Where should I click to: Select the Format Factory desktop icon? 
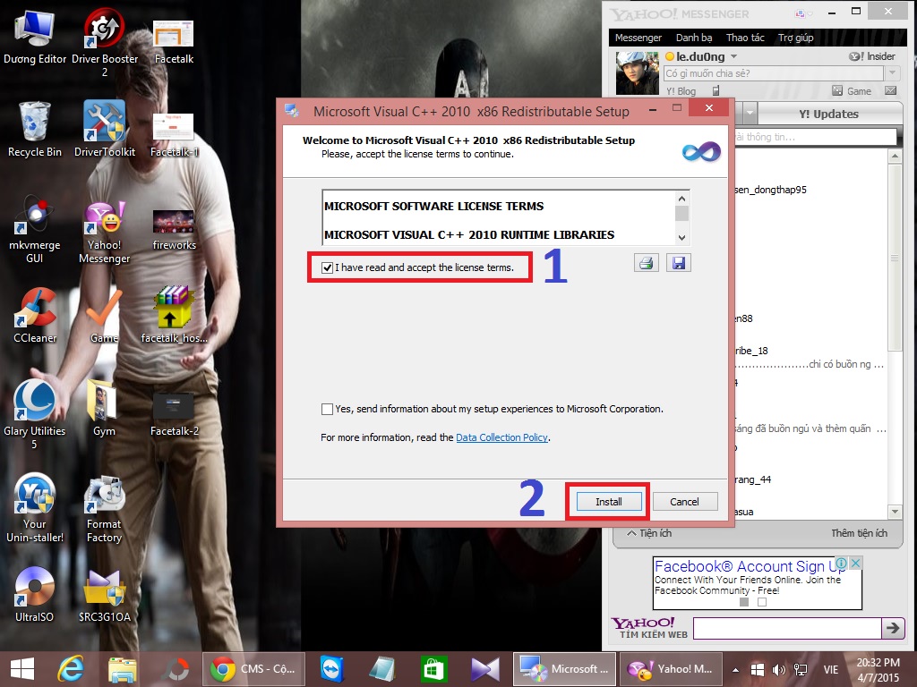tap(104, 509)
